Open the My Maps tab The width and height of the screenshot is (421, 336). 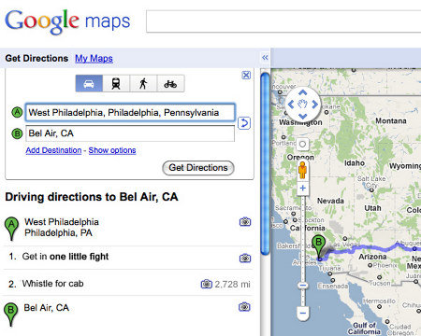[x=94, y=58]
